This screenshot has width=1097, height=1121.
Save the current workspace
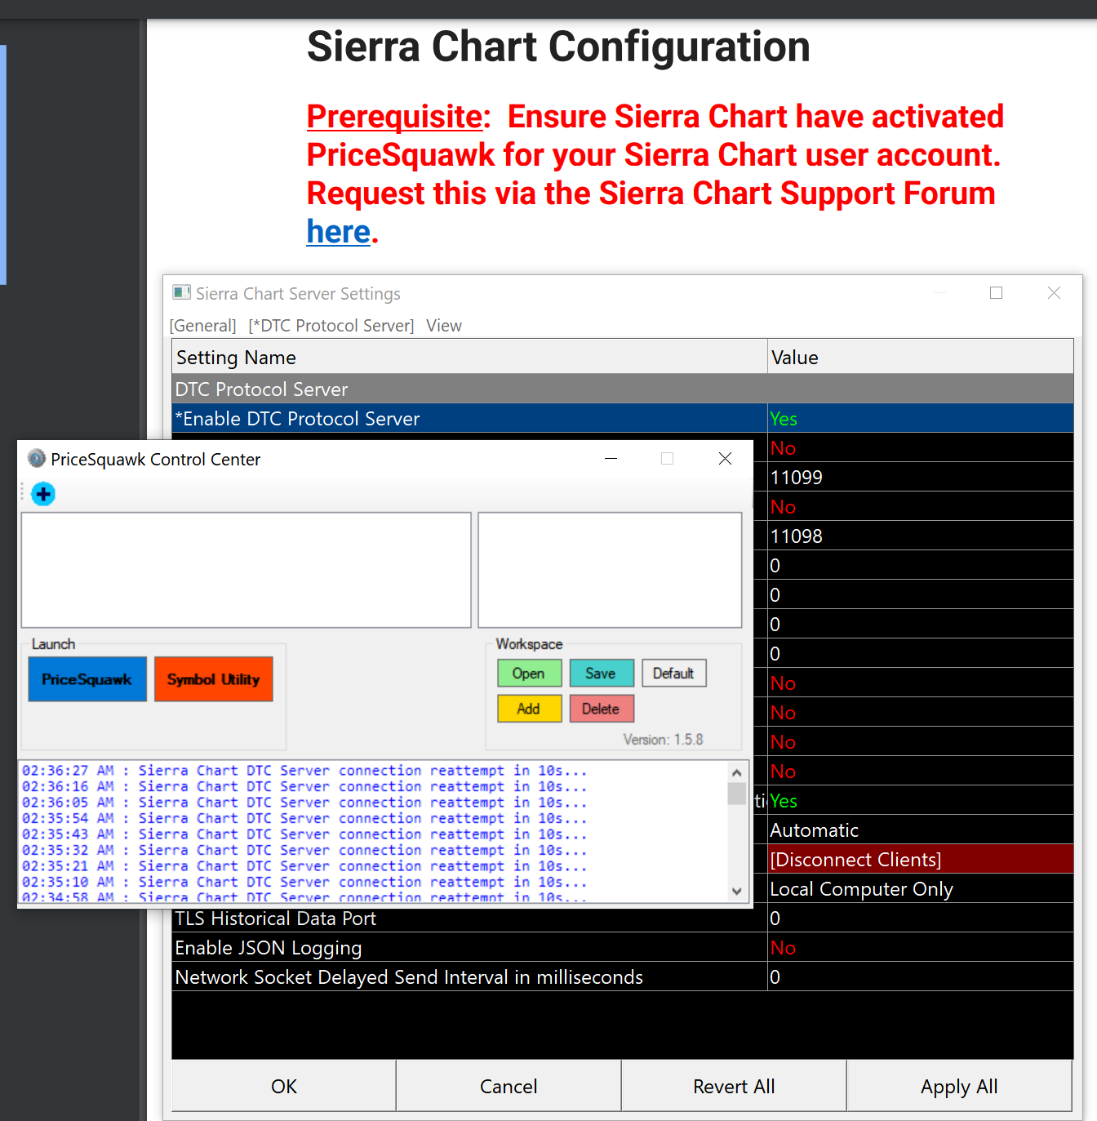(602, 674)
